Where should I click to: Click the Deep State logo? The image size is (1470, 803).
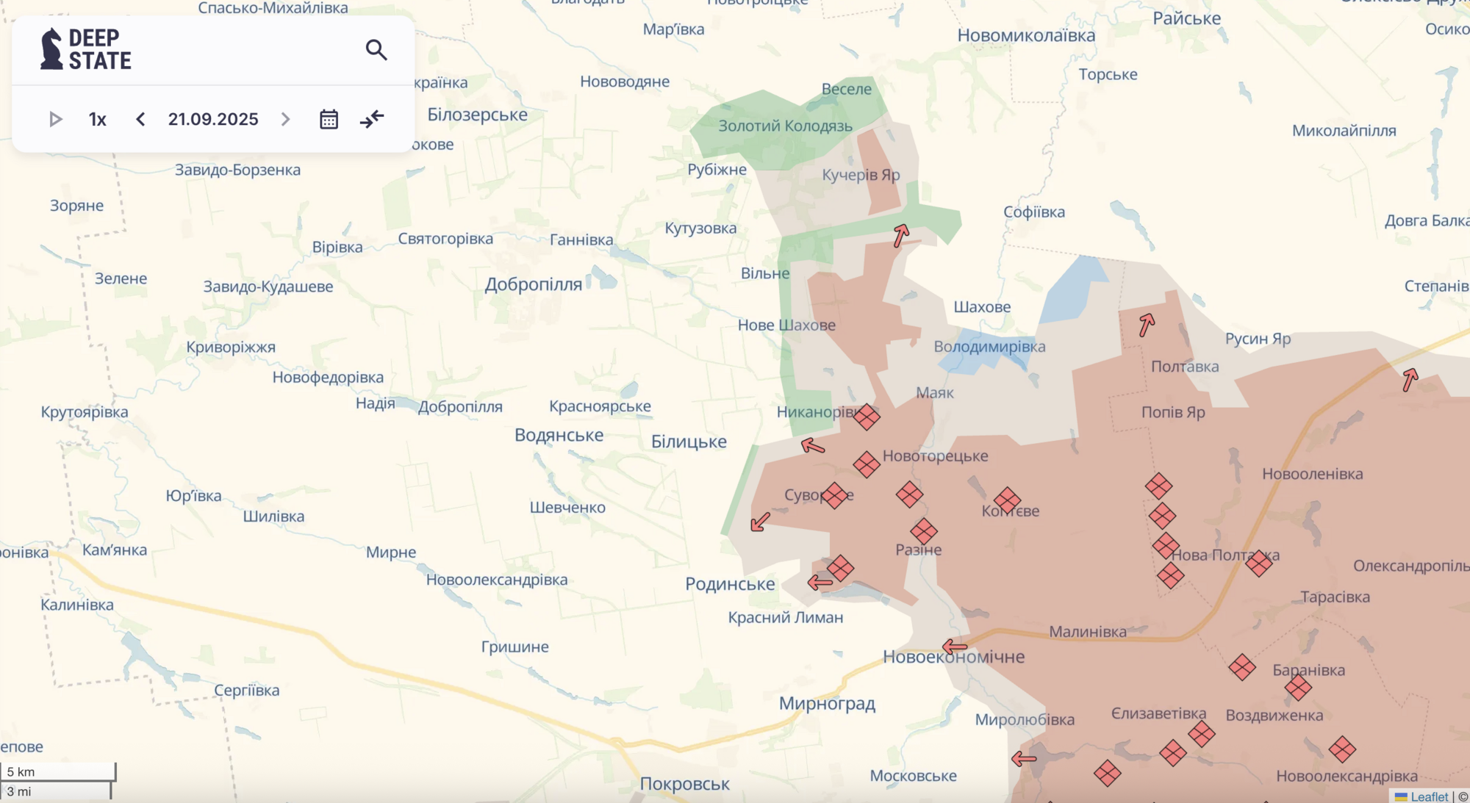[86, 49]
